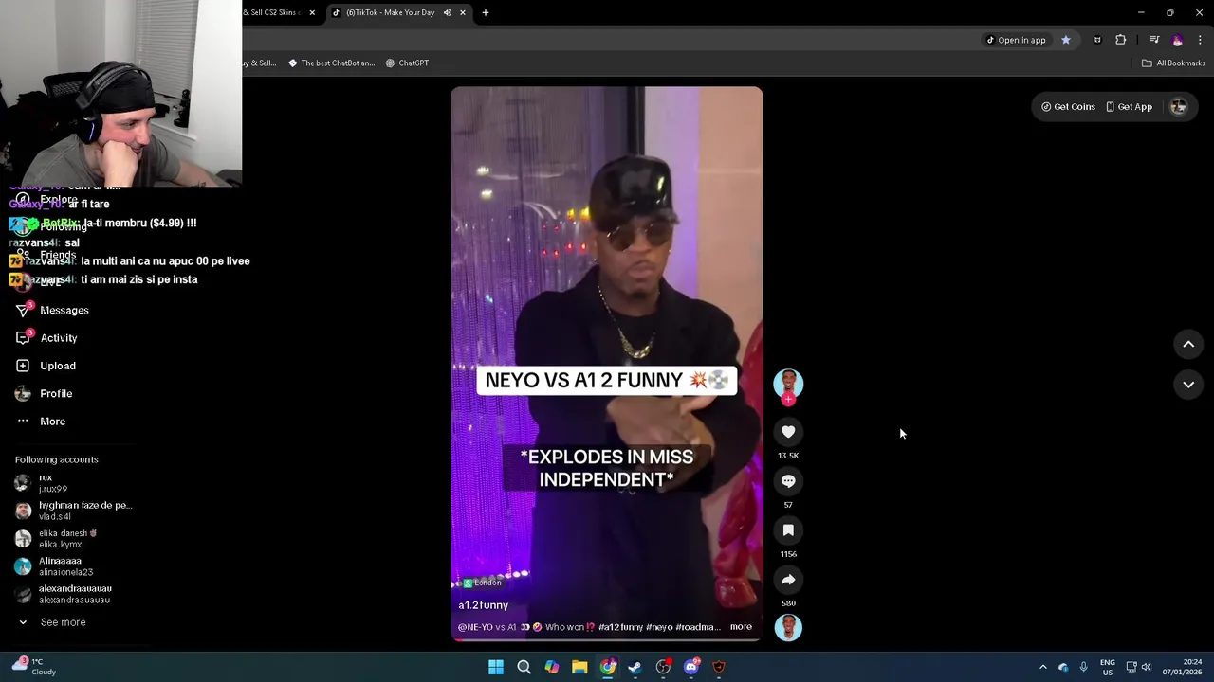Open the ChatGPT bookmark

[x=407, y=63]
